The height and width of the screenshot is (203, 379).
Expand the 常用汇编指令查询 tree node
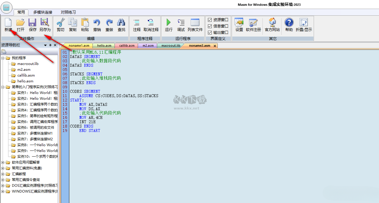pyautogui.click(x=3, y=180)
